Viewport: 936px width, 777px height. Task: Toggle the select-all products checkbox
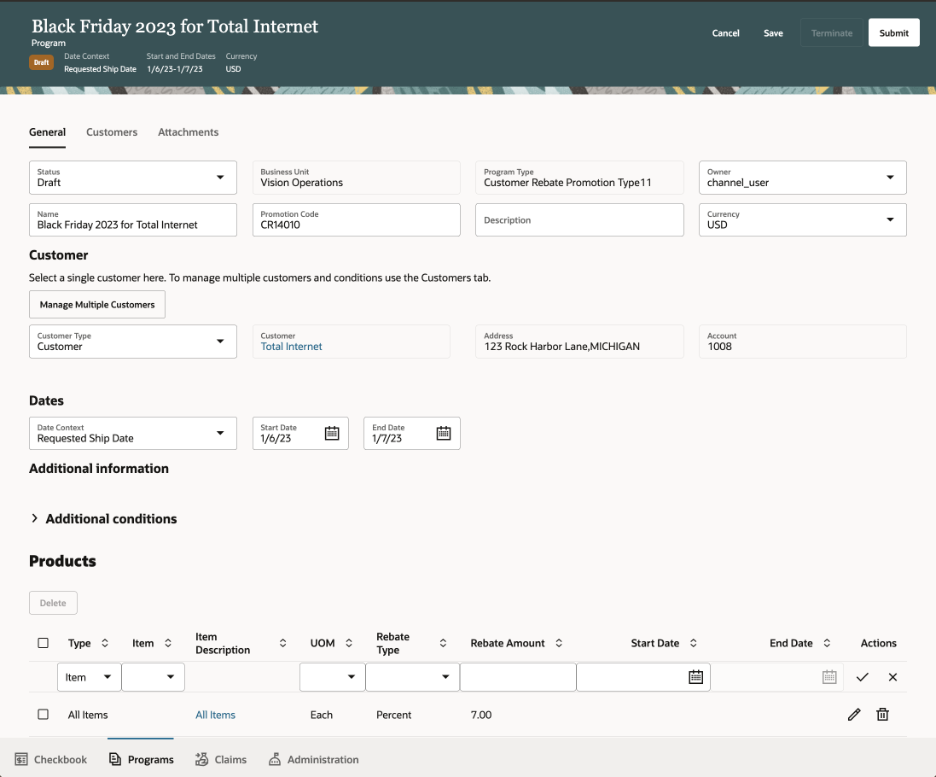coord(44,643)
